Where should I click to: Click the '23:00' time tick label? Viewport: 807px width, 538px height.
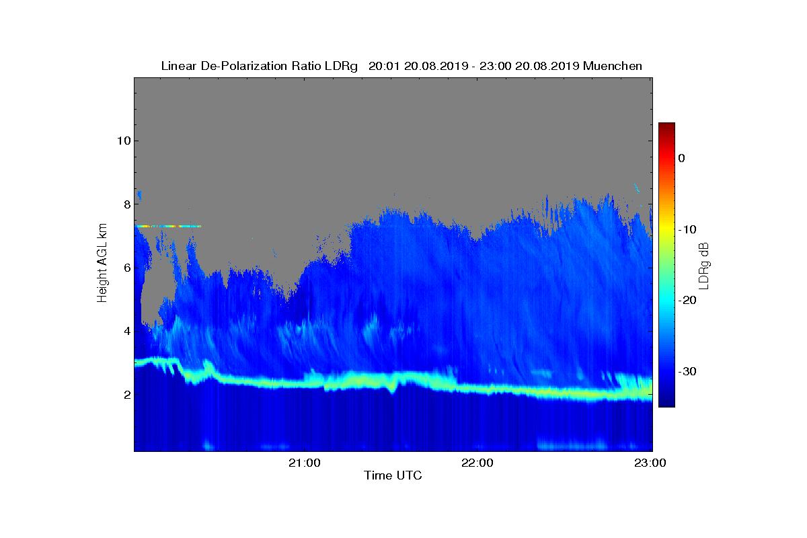[651, 463]
